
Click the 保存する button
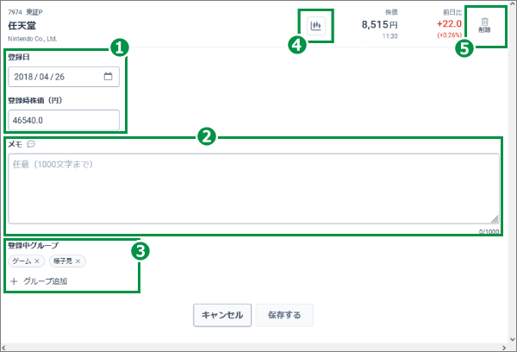[x=284, y=315]
